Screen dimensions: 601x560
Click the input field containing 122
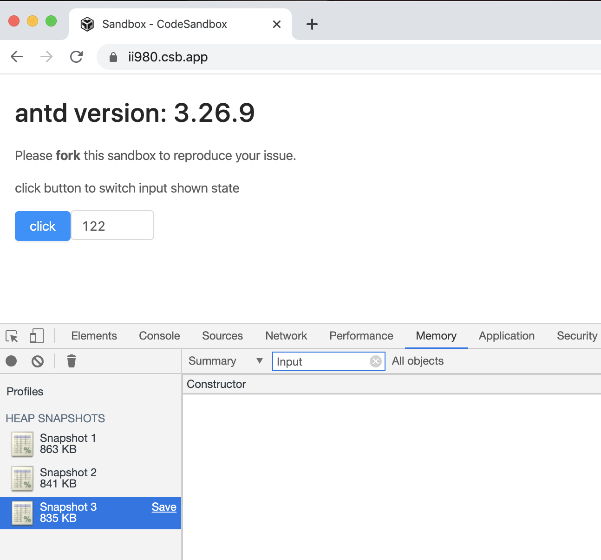pos(112,225)
